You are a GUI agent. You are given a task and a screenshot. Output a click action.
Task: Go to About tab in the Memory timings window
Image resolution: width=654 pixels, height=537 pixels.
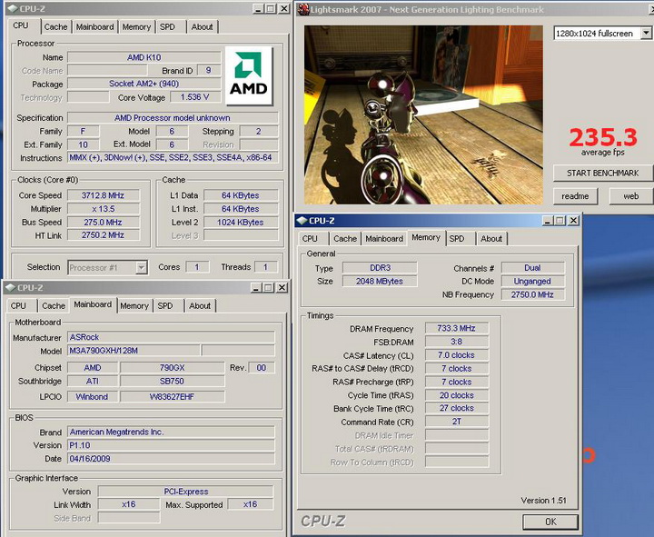click(491, 239)
